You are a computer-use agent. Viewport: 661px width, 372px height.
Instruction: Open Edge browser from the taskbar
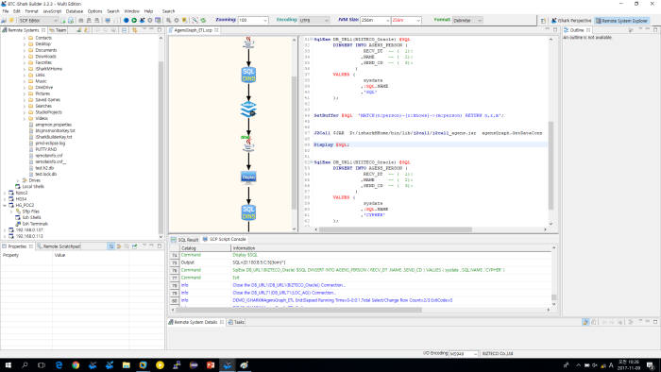[x=59, y=365]
